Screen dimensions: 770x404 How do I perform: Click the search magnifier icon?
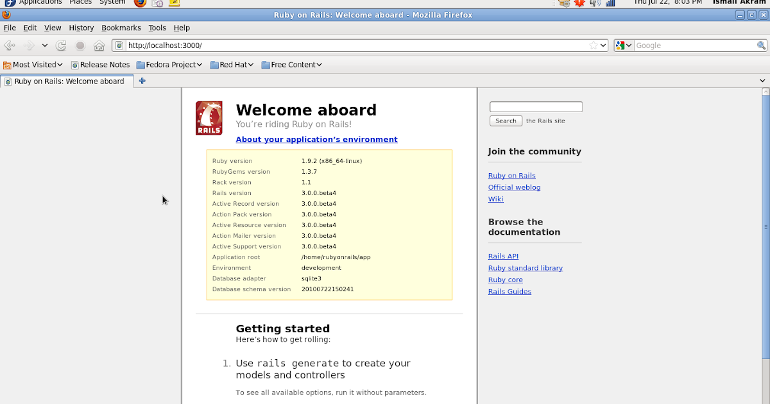tap(762, 46)
